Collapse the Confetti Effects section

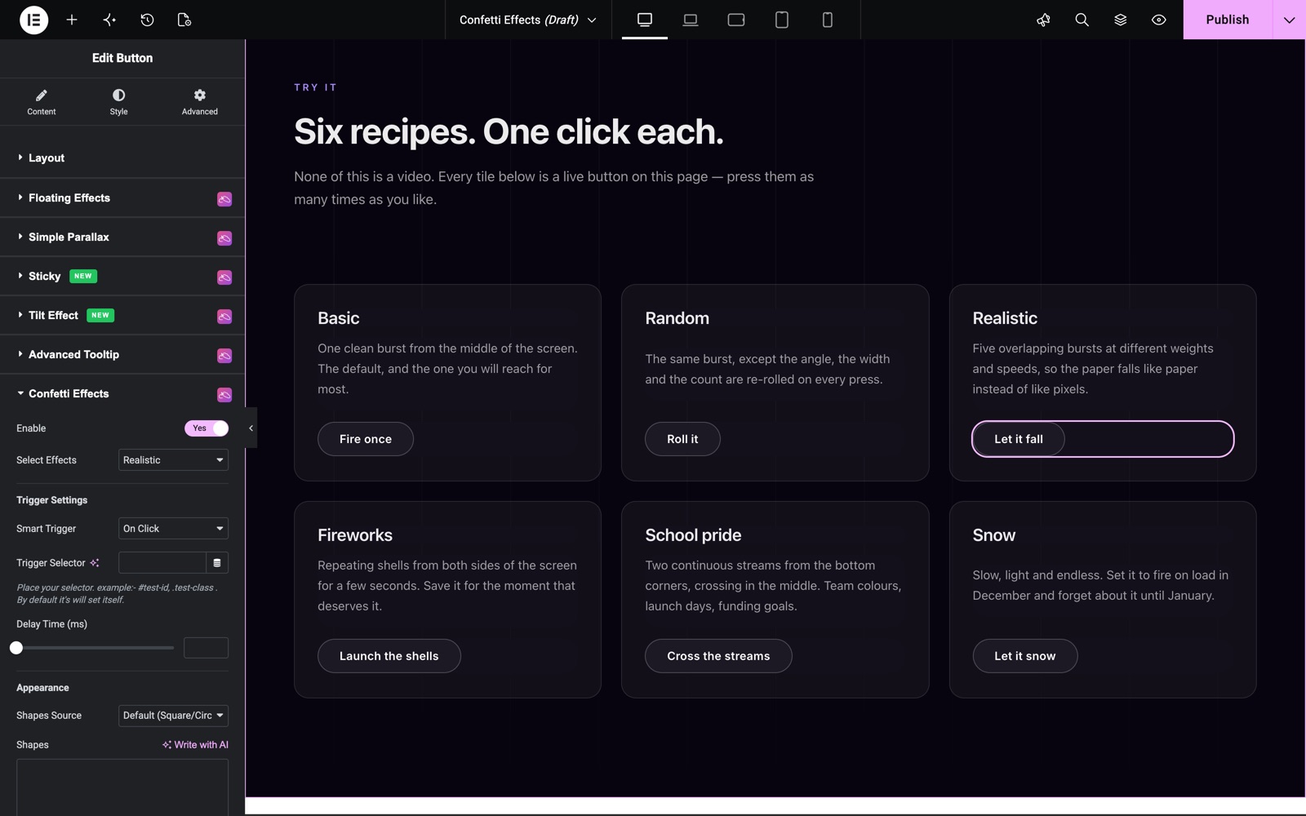(x=122, y=394)
